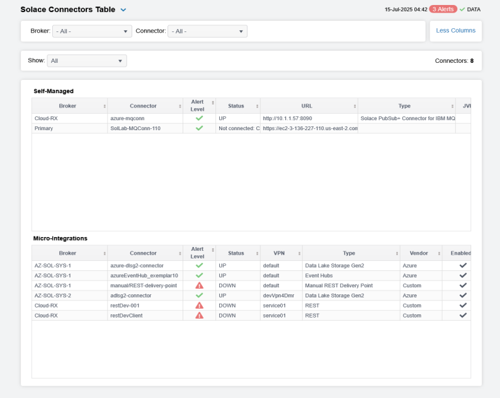Viewport: 500px width, 398px height.
Task: Open the Connector filter dropdown
Action: tap(207, 31)
